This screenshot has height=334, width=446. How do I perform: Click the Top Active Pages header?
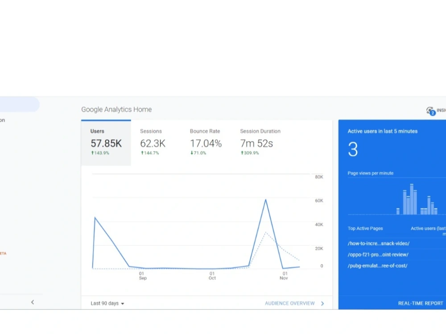pos(365,228)
